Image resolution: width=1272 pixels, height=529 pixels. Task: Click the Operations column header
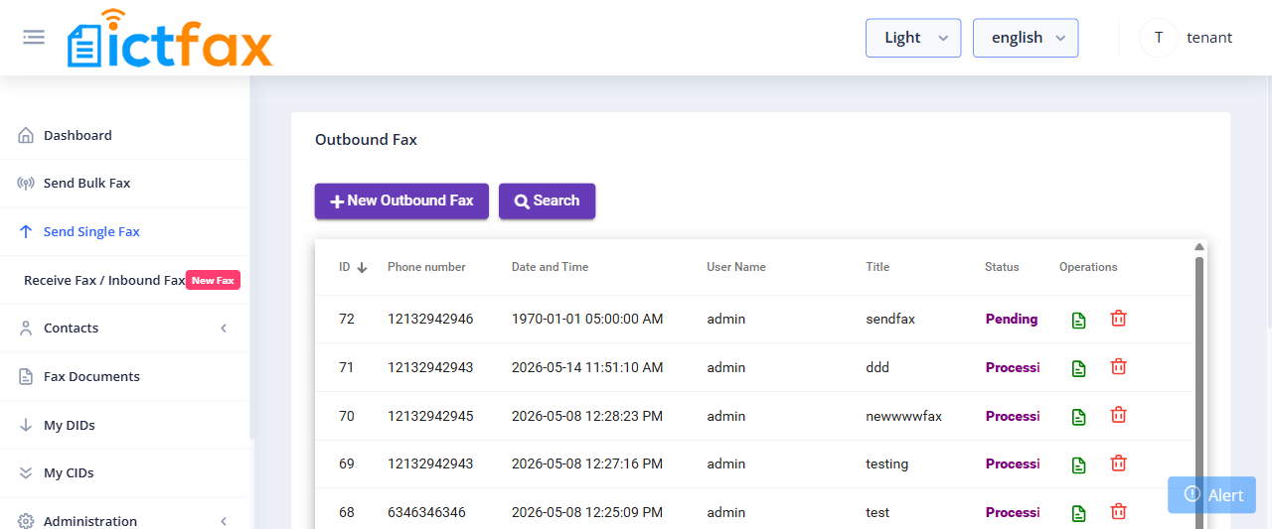(1088, 267)
